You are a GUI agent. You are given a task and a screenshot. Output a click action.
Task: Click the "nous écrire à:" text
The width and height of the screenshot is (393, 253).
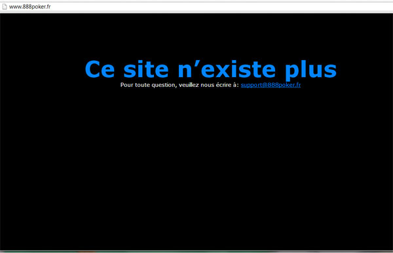pos(219,85)
